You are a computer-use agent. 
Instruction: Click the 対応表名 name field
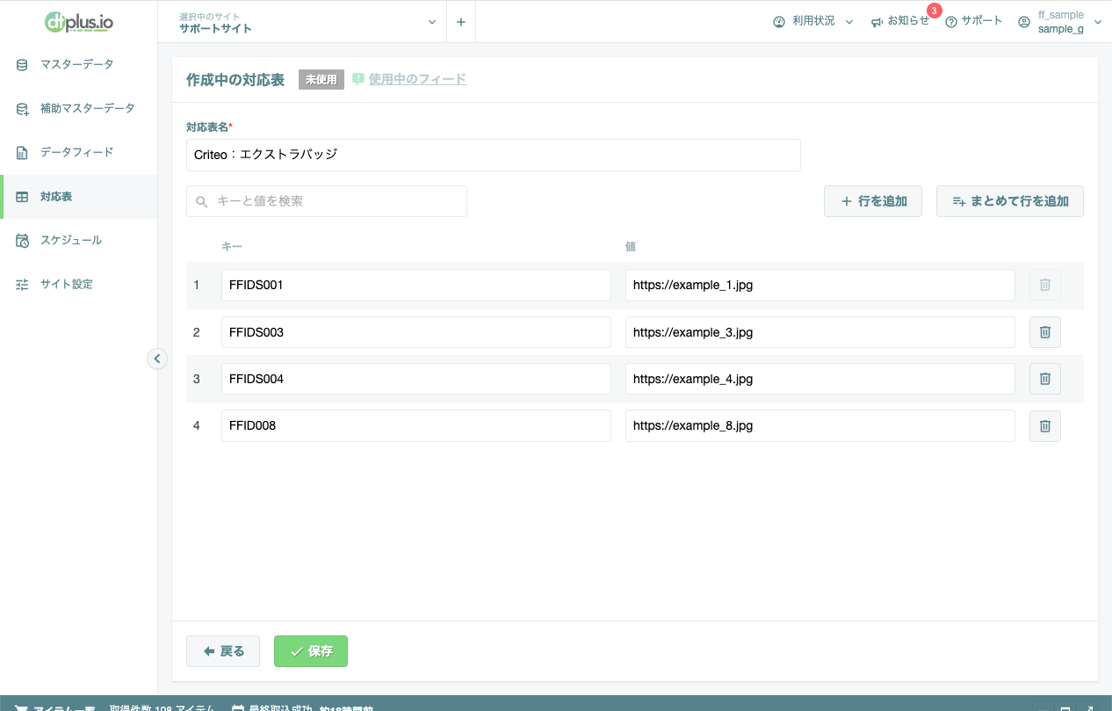[494, 155]
